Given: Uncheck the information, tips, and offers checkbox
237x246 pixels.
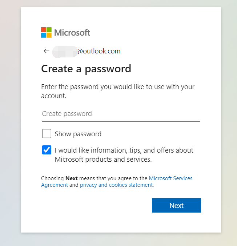Looking at the screenshot, I should (x=47, y=150).
